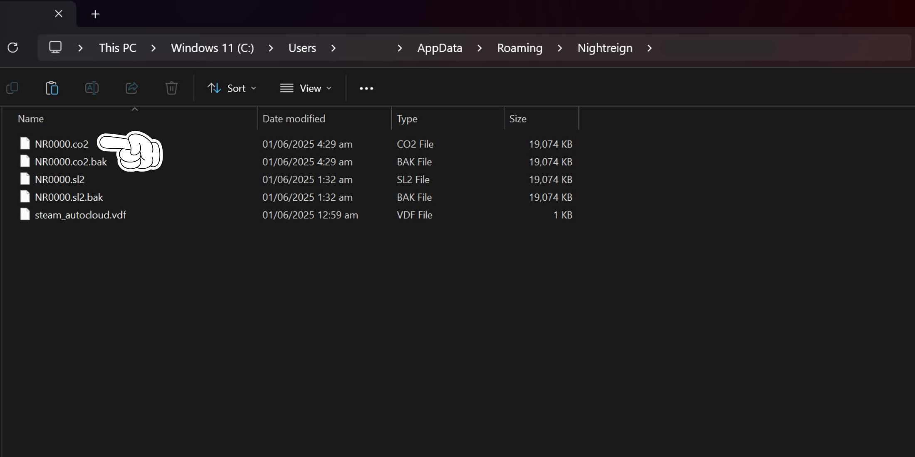Open the View dropdown

[306, 88]
